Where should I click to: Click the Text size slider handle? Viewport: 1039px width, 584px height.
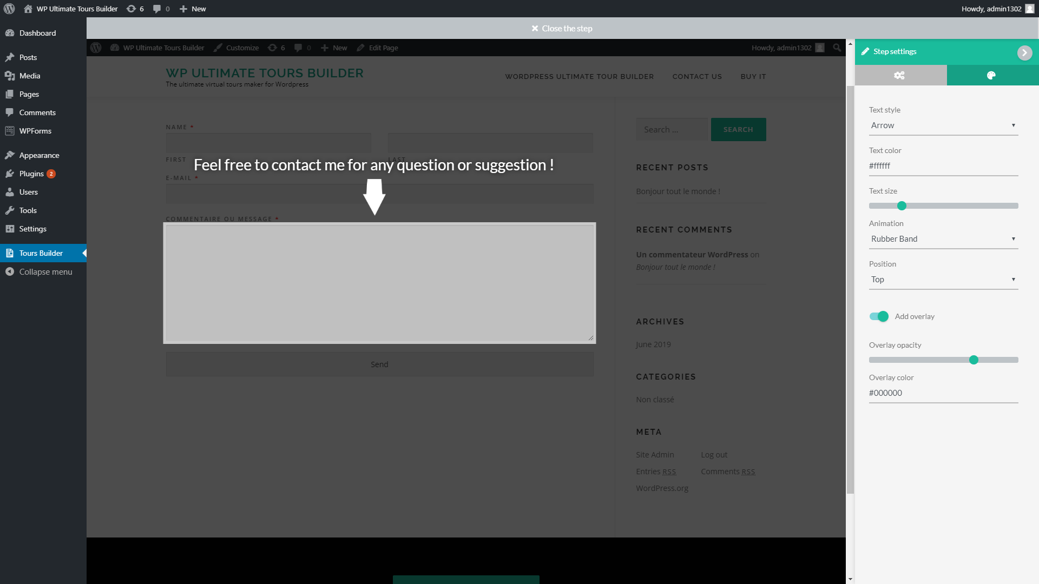click(902, 206)
